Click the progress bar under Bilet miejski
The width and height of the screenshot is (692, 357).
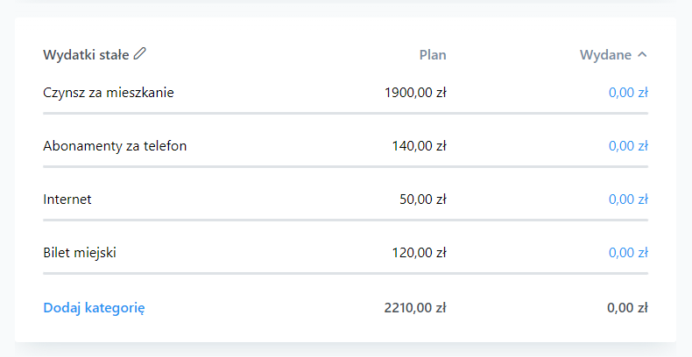(x=345, y=273)
